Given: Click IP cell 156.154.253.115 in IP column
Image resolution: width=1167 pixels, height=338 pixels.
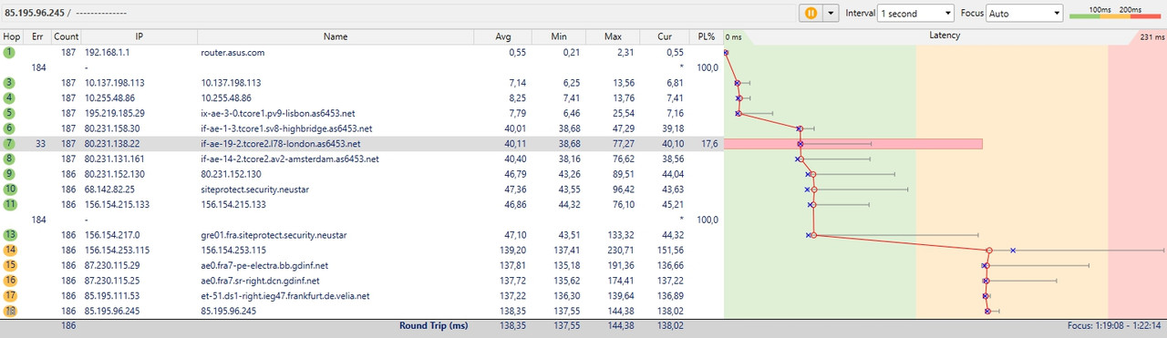Looking at the screenshot, I should coord(118,250).
